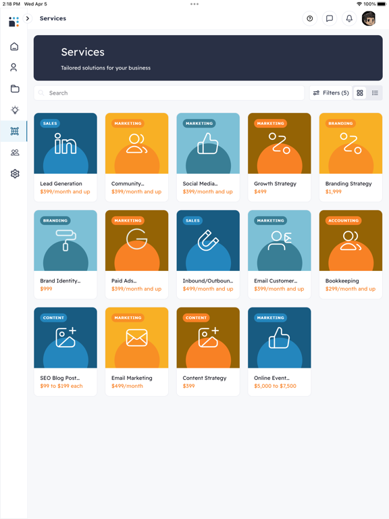The height and width of the screenshot is (519, 389).
Task: Open the team members sidebar icon
Action: [x=15, y=153]
